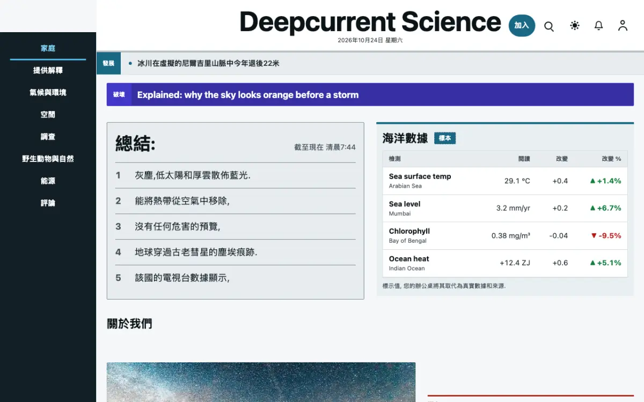Image resolution: width=644 pixels, height=402 pixels.
Task: Open the Deepcurrent Science site title
Action: 370,22
